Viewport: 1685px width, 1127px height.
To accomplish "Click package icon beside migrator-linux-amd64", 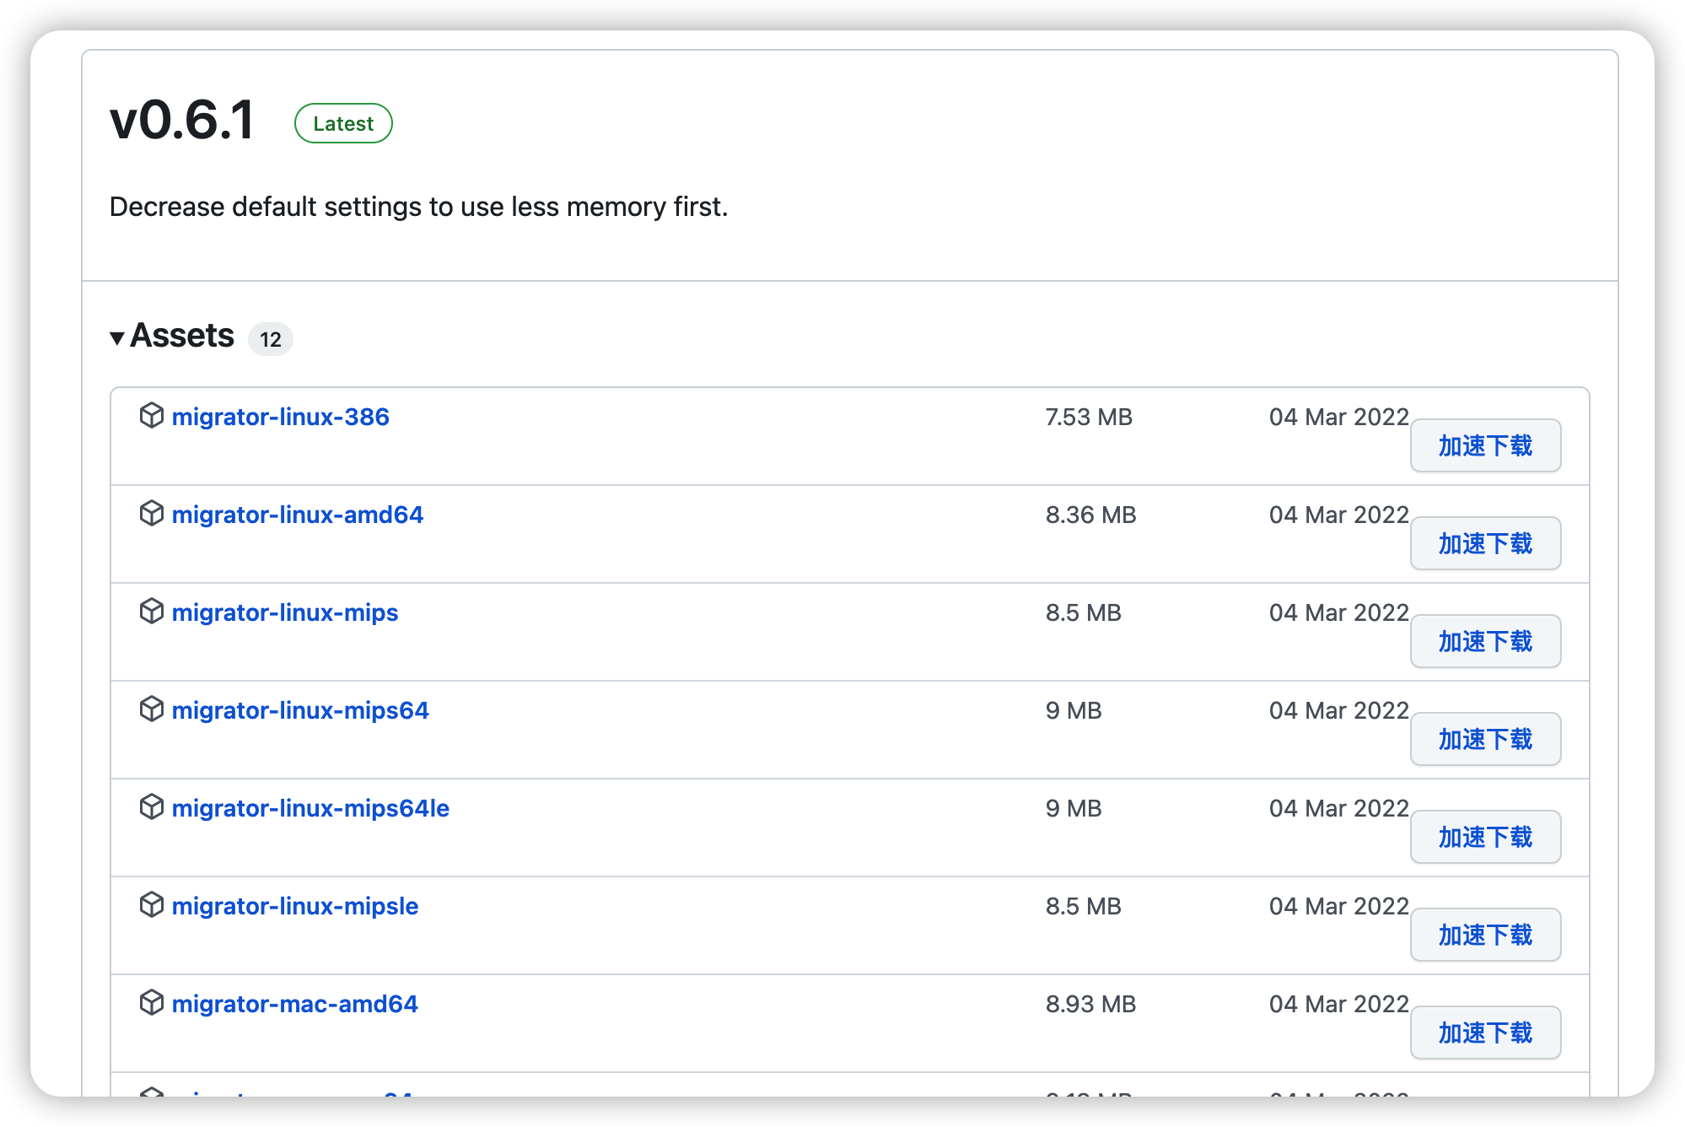I will click(x=151, y=514).
